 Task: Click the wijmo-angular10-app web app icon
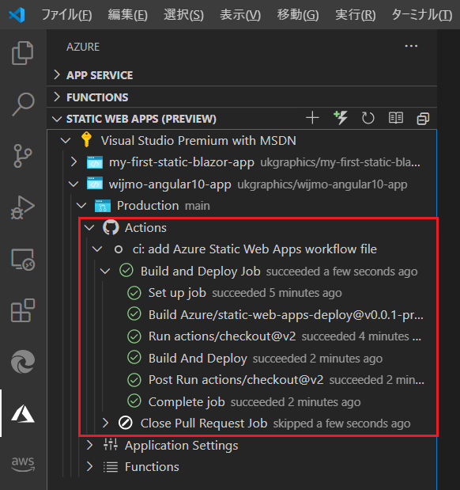pyautogui.click(x=95, y=184)
